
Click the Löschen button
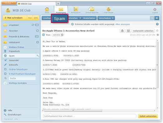(47, 18)
